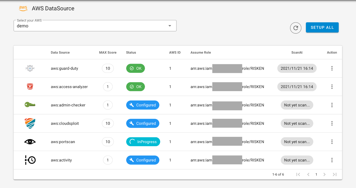The image size is (356, 188).
Task: Click Not yet scan chip for admin-checker
Action: pos(297,105)
